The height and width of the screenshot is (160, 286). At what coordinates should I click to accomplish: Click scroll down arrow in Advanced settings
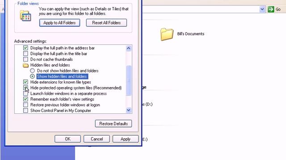pyautogui.click(x=128, y=110)
